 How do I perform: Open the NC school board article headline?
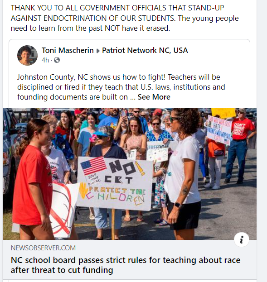(126, 265)
